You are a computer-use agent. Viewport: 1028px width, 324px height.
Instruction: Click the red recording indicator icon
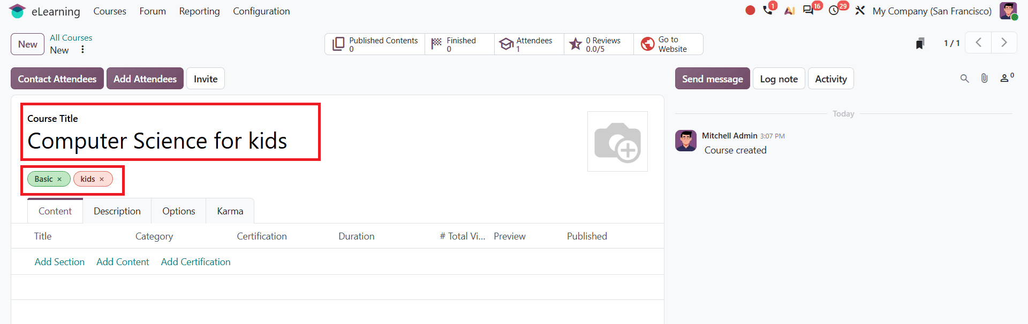click(x=750, y=10)
